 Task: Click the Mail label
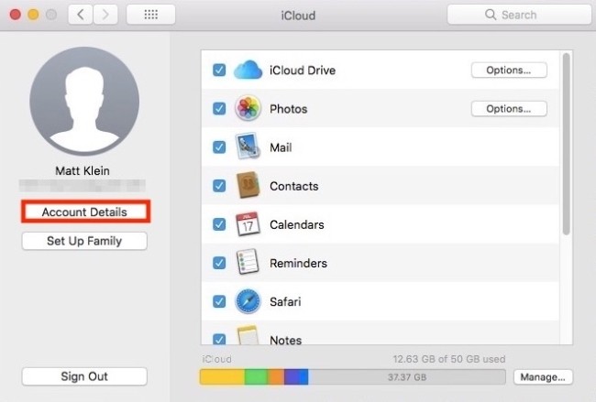point(281,147)
